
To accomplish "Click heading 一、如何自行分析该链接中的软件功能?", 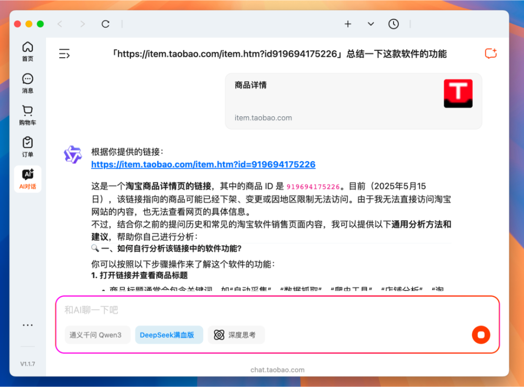I will click(x=171, y=248).
